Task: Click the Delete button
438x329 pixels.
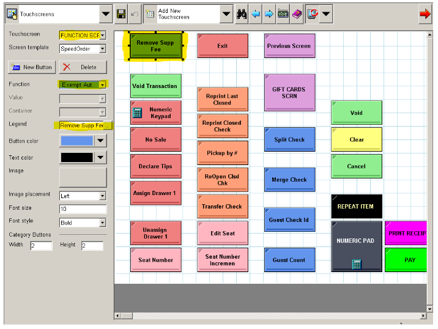Action: 83,67
